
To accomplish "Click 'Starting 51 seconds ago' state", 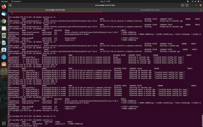I will click(x=140, y=88).
